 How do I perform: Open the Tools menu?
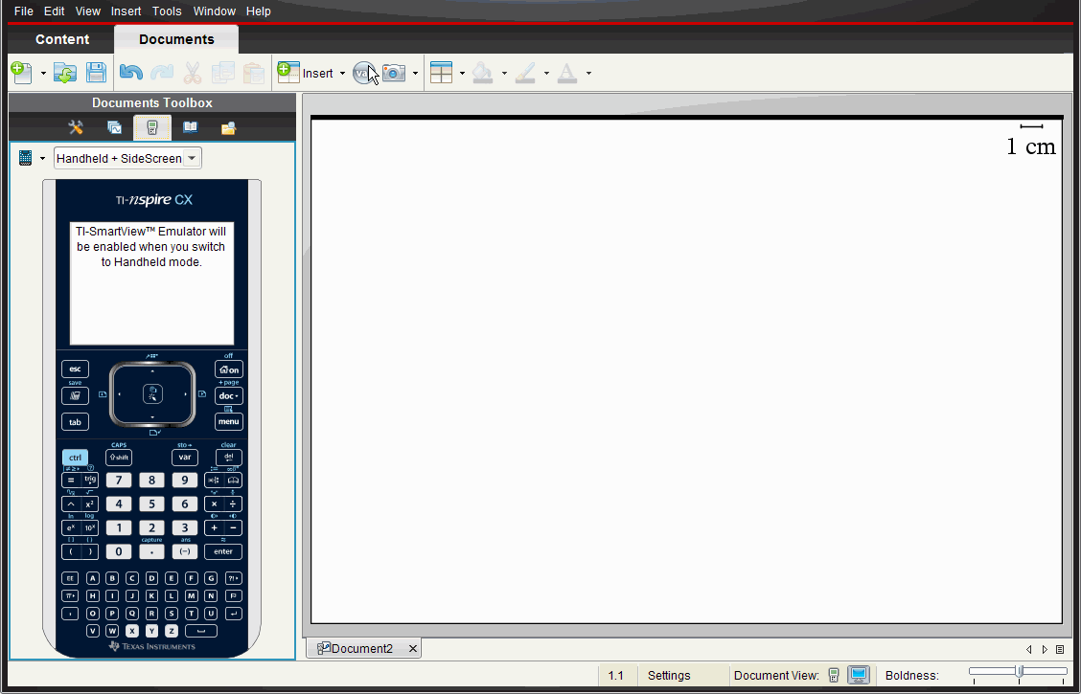point(167,11)
